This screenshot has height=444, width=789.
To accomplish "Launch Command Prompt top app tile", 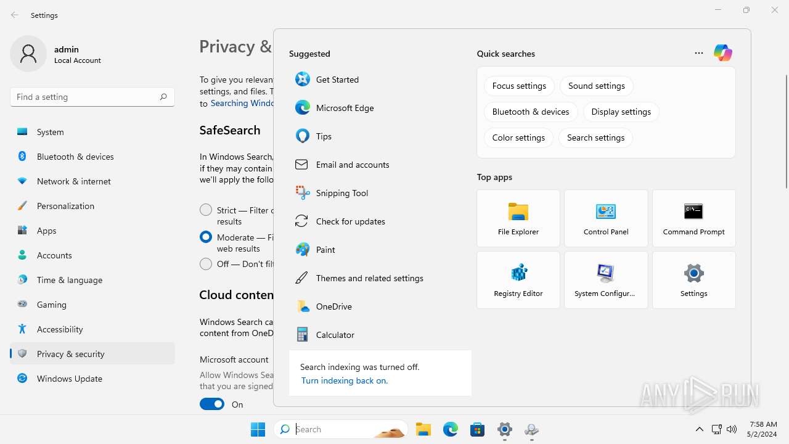I will click(694, 218).
